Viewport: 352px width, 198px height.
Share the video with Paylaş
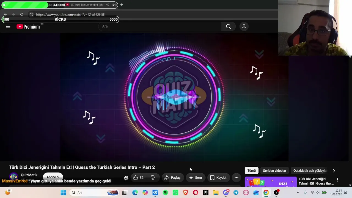tap(172, 178)
